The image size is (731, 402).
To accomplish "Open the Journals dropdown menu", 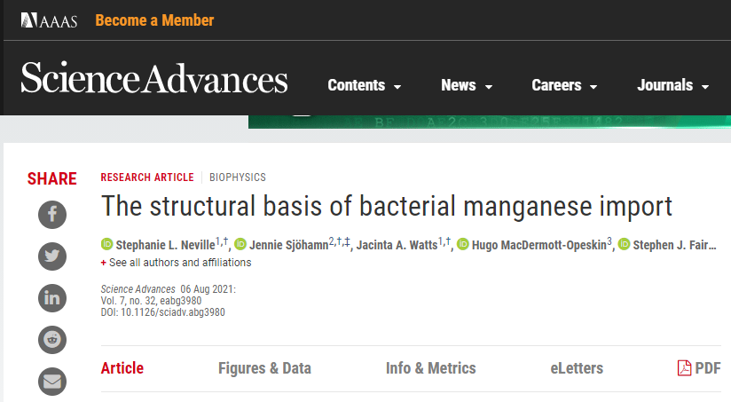I will (672, 86).
